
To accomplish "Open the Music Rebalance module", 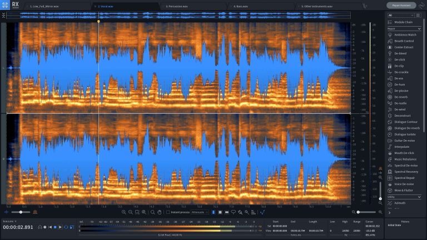I will 405,159.
